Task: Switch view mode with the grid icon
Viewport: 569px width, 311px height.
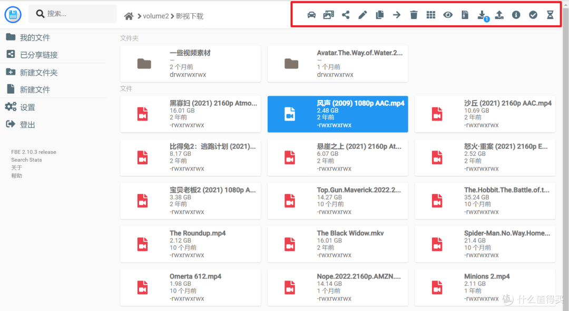Action: click(x=431, y=15)
